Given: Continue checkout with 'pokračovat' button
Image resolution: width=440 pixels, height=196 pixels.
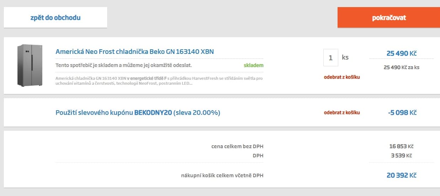Looking at the screenshot, I should [389, 17].
